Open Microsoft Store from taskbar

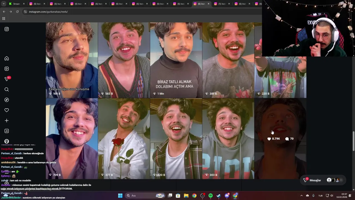(x=178, y=196)
